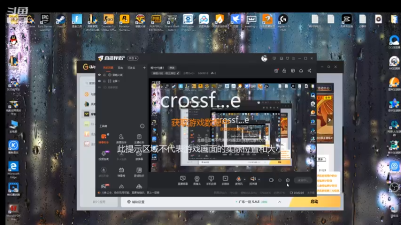Launch PUBG Battlegrounds desktop shortcut
The image size is (401, 225).
(156, 22)
